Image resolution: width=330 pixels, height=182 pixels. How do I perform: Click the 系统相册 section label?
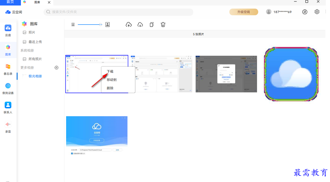point(27,50)
